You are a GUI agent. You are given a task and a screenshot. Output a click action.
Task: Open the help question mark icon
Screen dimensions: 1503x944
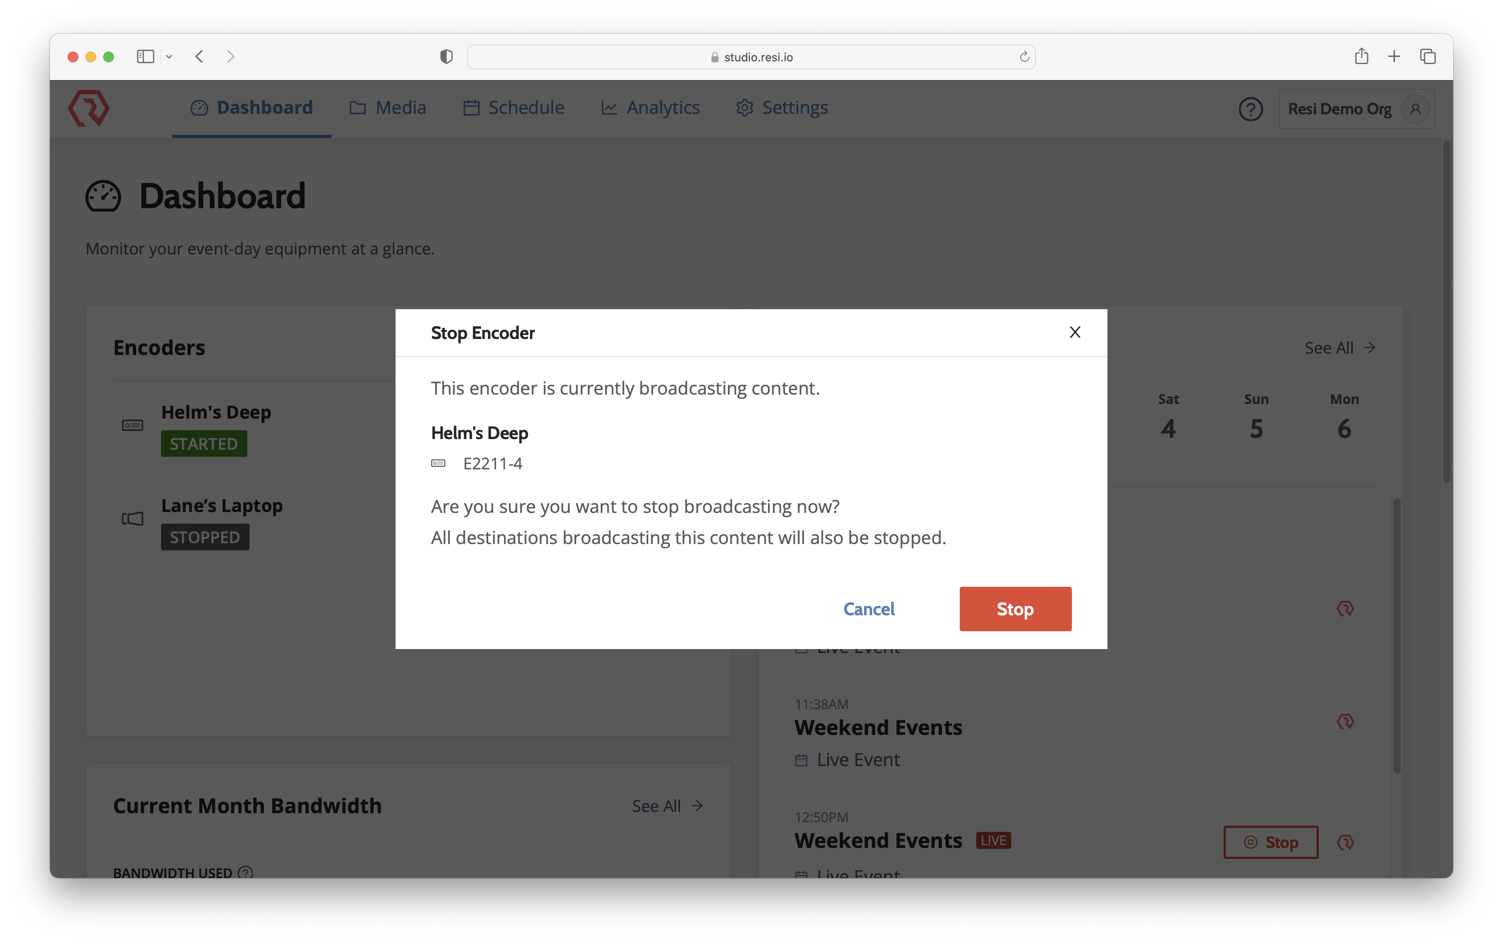pos(1250,109)
